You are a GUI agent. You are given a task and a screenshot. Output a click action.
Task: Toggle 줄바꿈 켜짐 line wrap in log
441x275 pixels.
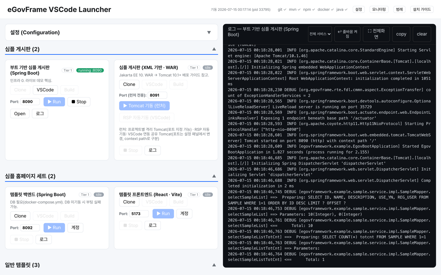[x=347, y=34]
